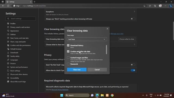This screenshot has width=174, height=98.
Task: Click the Choose what to clear button
Action: pos(127,39)
